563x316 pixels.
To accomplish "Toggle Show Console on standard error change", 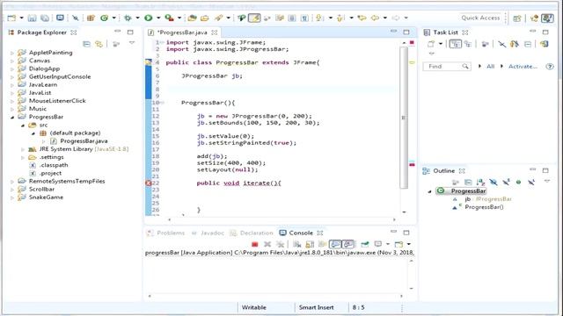I will pos(348,244).
